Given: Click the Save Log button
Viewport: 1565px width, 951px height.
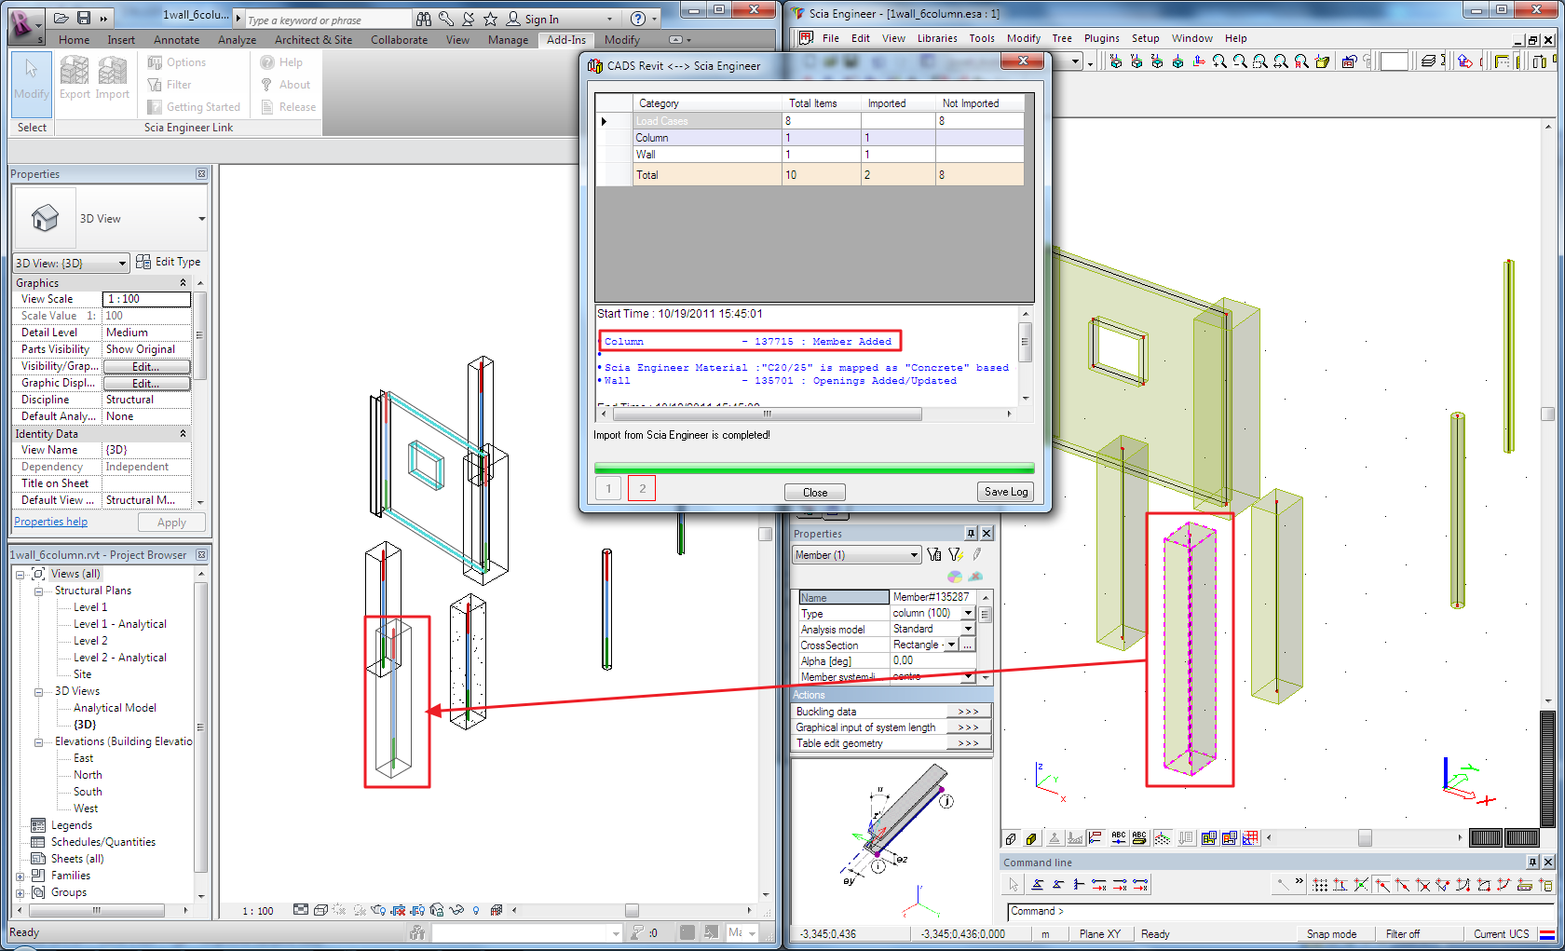Looking at the screenshot, I should [1006, 492].
